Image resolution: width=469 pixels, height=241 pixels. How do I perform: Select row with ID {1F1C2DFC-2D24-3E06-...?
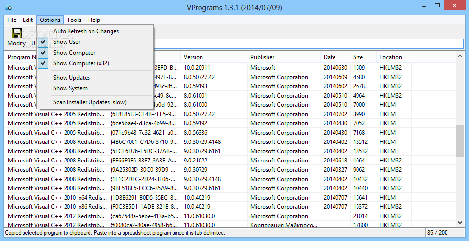[230, 179]
